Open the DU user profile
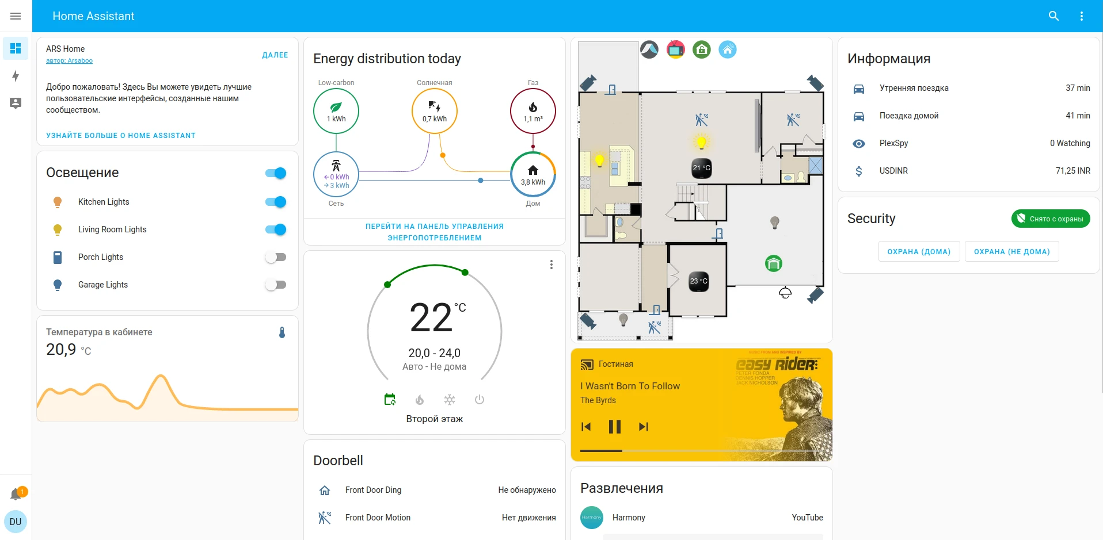The image size is (1103, 540). (x=16, y=522)
